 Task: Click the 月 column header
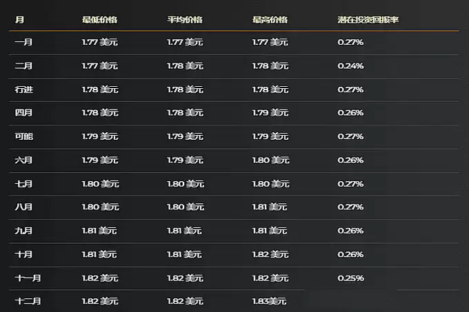[18, 19]
